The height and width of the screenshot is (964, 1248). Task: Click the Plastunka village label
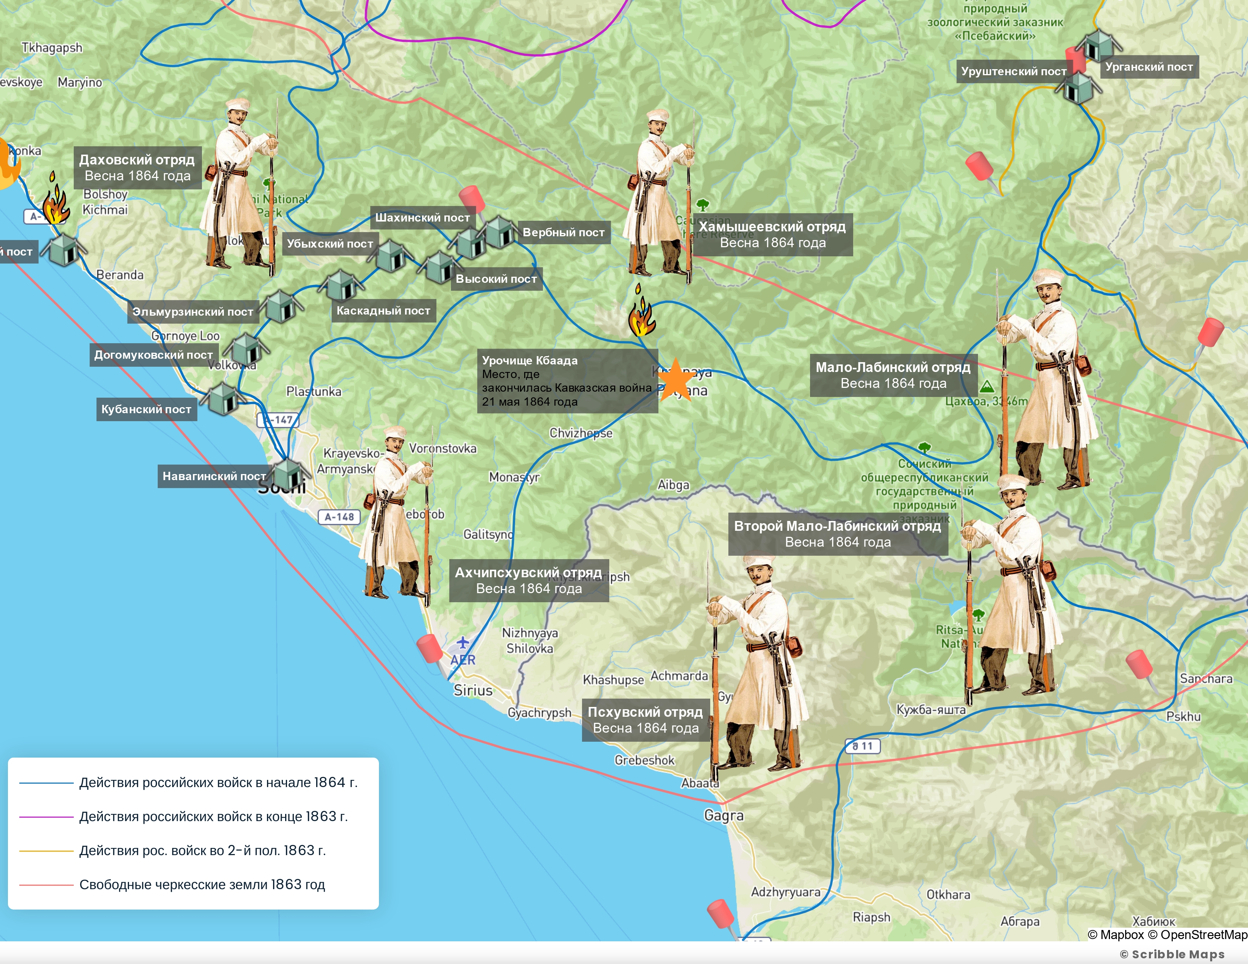(x=314, y=391)
